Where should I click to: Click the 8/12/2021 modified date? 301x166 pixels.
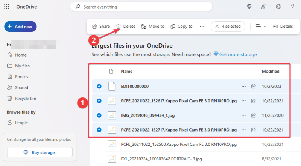click(271, 159)
